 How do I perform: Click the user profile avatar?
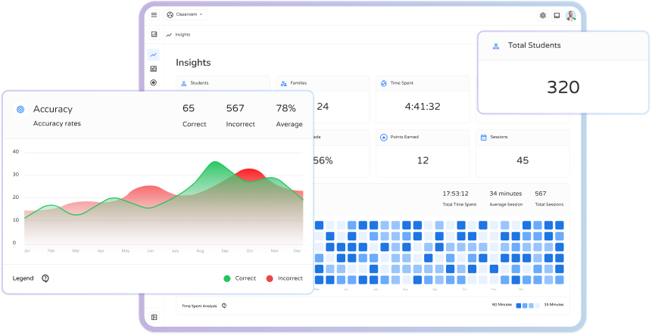[571, 15]
